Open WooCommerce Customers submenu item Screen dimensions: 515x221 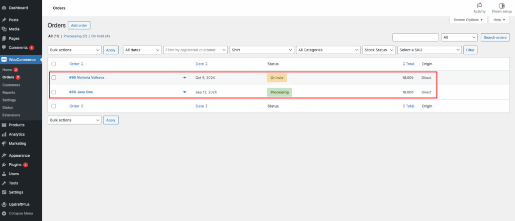(11, 85)
